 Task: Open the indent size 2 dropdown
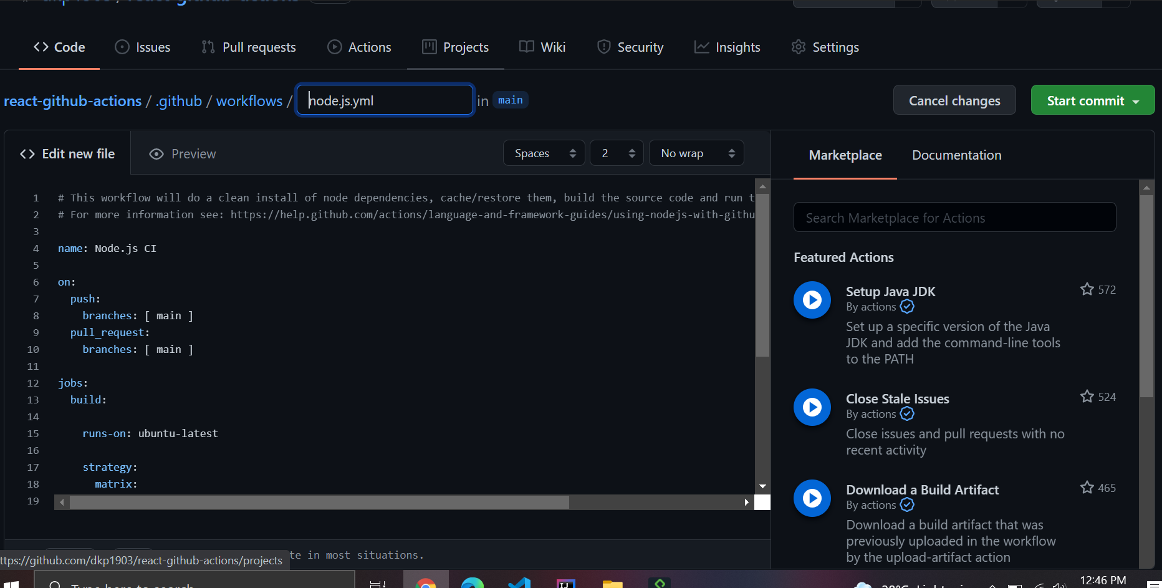(617, 153)
